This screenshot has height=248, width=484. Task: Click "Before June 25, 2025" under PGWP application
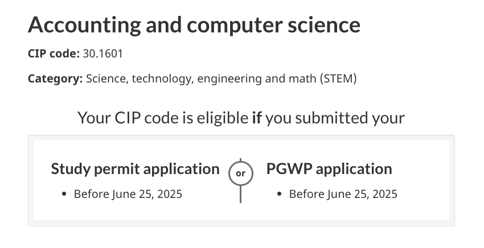tap(343, 195)
